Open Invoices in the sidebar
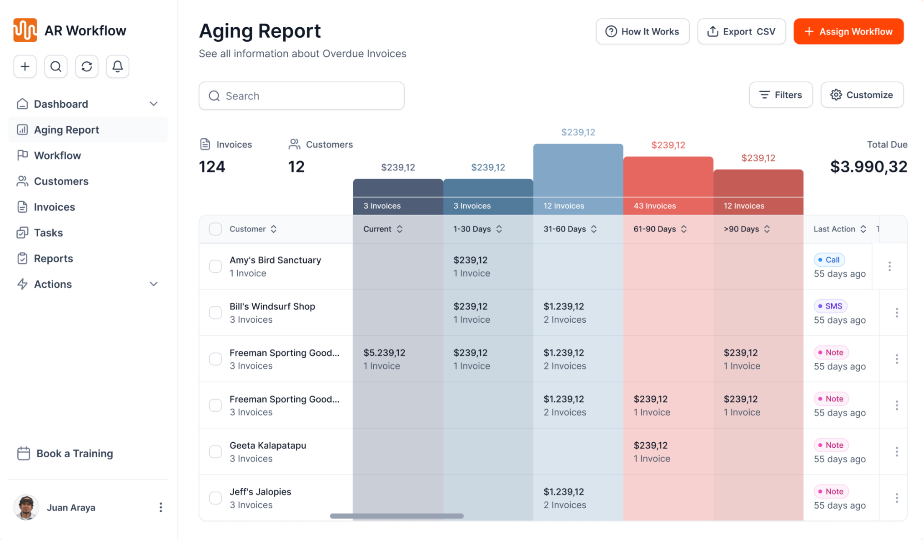The image size is (923, 540). 88,207
